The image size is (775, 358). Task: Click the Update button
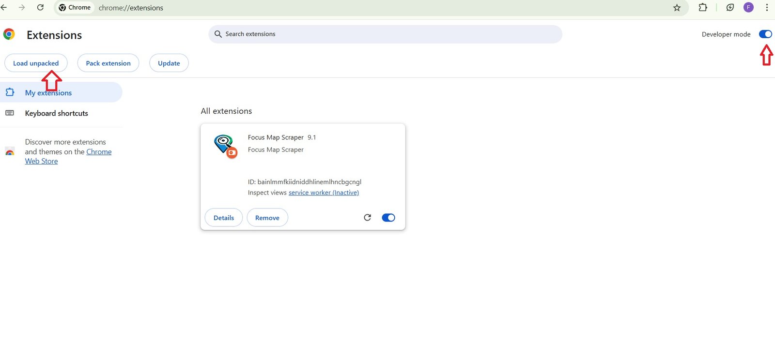click(x=169, y=63)
